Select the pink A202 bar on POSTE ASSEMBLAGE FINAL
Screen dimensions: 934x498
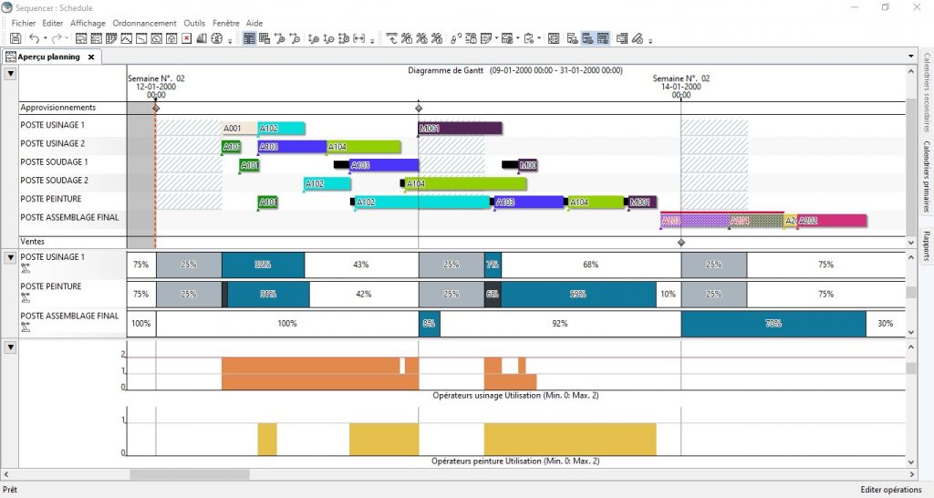click(x=832, y=221)
